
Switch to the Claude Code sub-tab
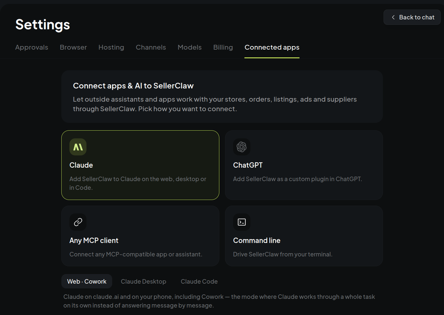pyautogui.click(x=199, y=281)
